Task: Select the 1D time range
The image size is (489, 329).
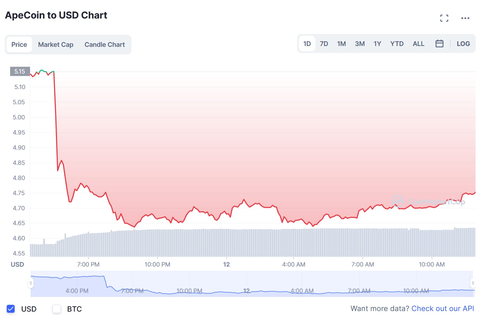Action: pos(307,44)
